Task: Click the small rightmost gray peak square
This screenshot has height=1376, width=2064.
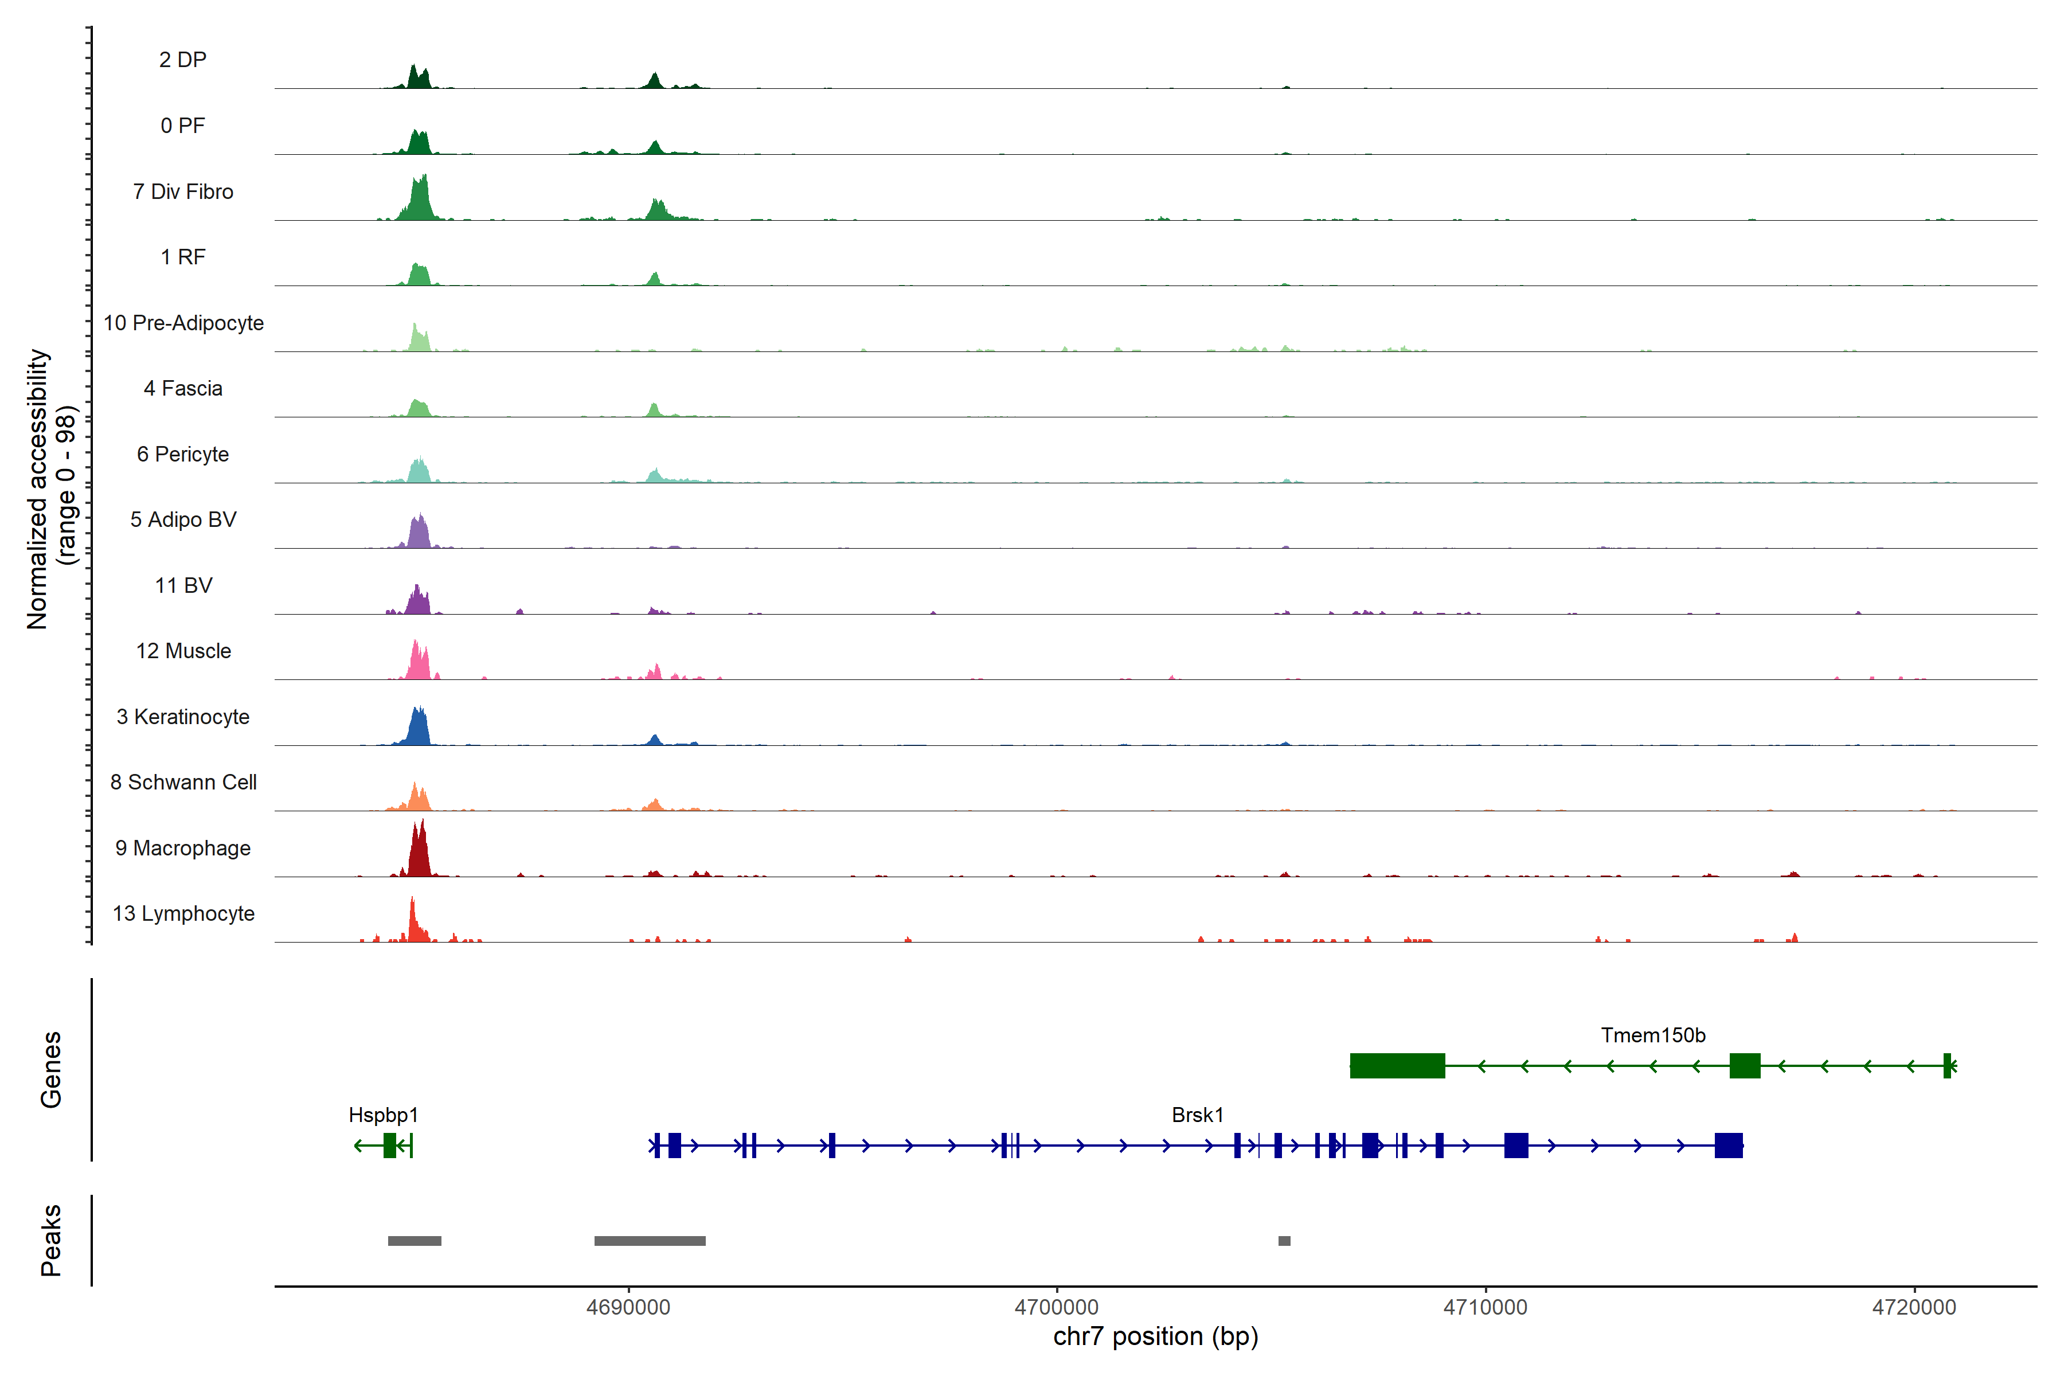Action: click(x=1284, y=1241)
